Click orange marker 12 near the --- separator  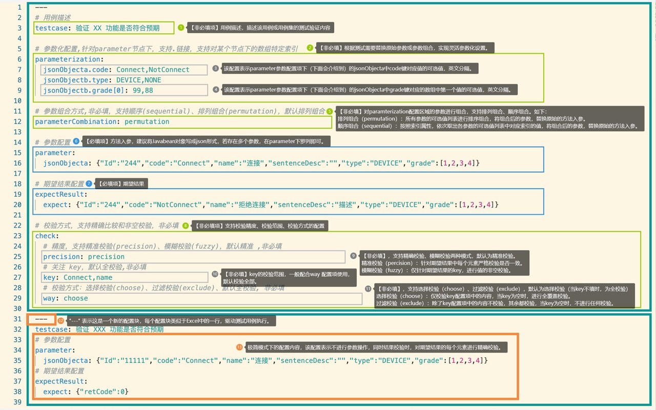[x=61, y=320]
